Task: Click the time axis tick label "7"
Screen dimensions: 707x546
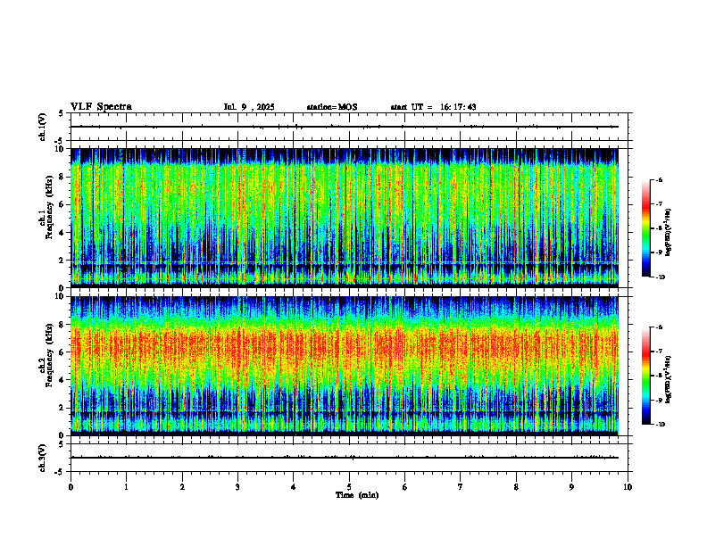Action: tap(461, 487)
